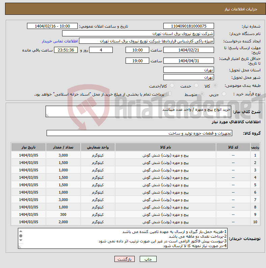
Task: Click the نام کالا column header
Action: click(165, 147)
